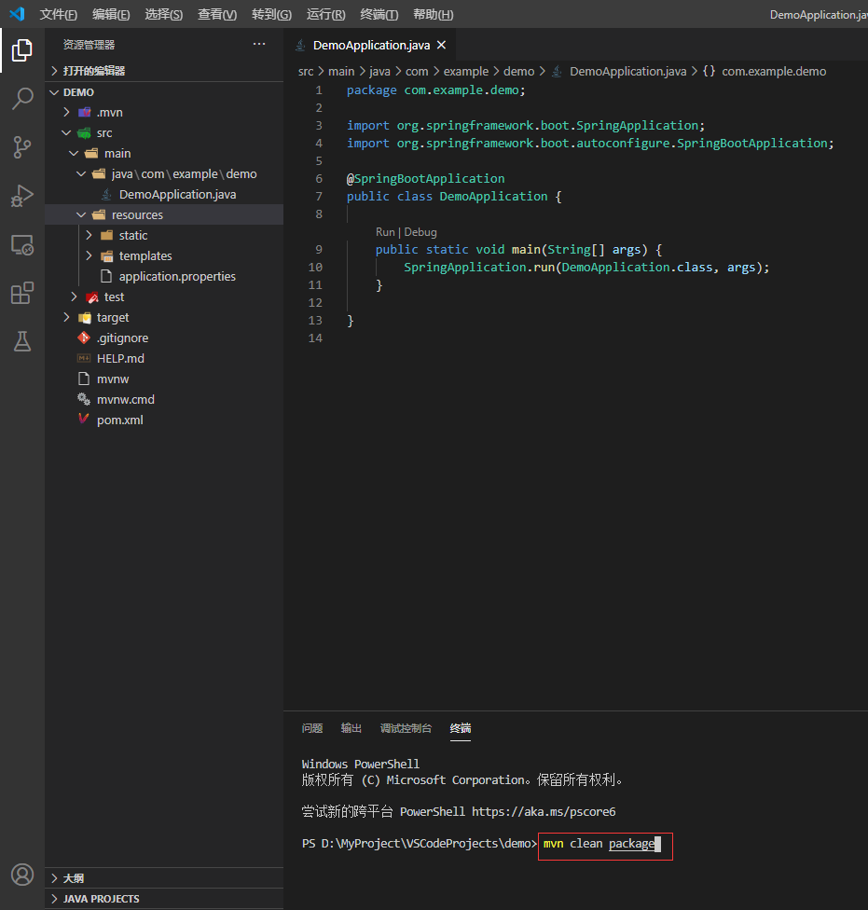Expand the .mvn folder
The height and width of the screenshot is (910, 868).
click(x=65, y=112)
